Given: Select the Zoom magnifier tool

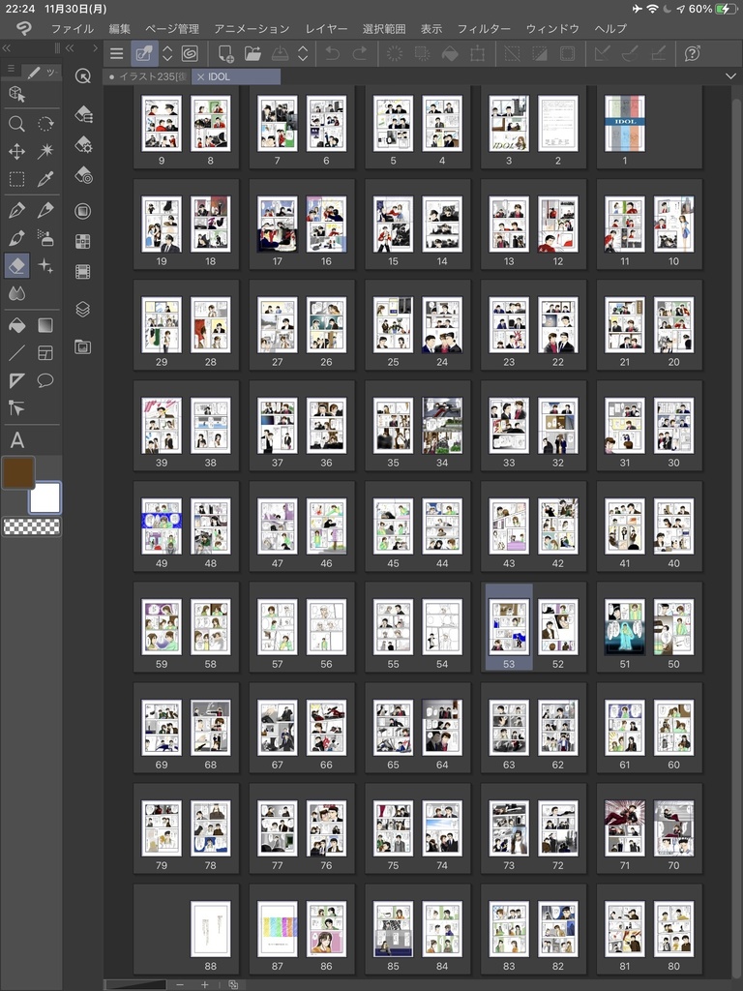Looking at the screenshot, I should [x=17, y=123].
